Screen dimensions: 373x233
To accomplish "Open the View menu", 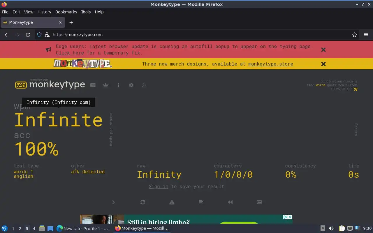I will [x=29, y=12].
